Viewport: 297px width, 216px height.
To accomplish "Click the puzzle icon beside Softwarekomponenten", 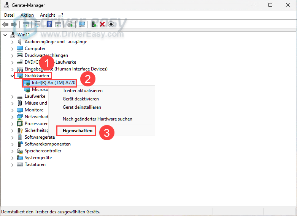I will pos(20,144).
